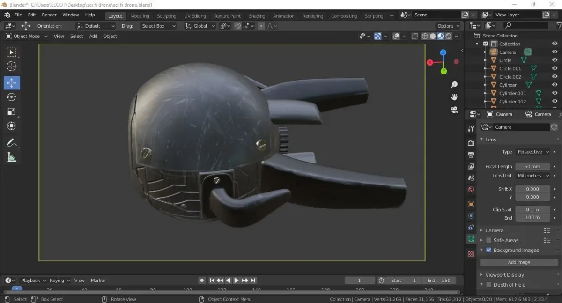Select the Rotate tool

coord(12,97)
